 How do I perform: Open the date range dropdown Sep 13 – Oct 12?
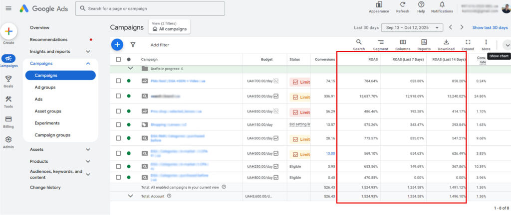412,27
